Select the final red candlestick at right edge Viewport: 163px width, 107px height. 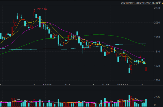coord(146,69)
